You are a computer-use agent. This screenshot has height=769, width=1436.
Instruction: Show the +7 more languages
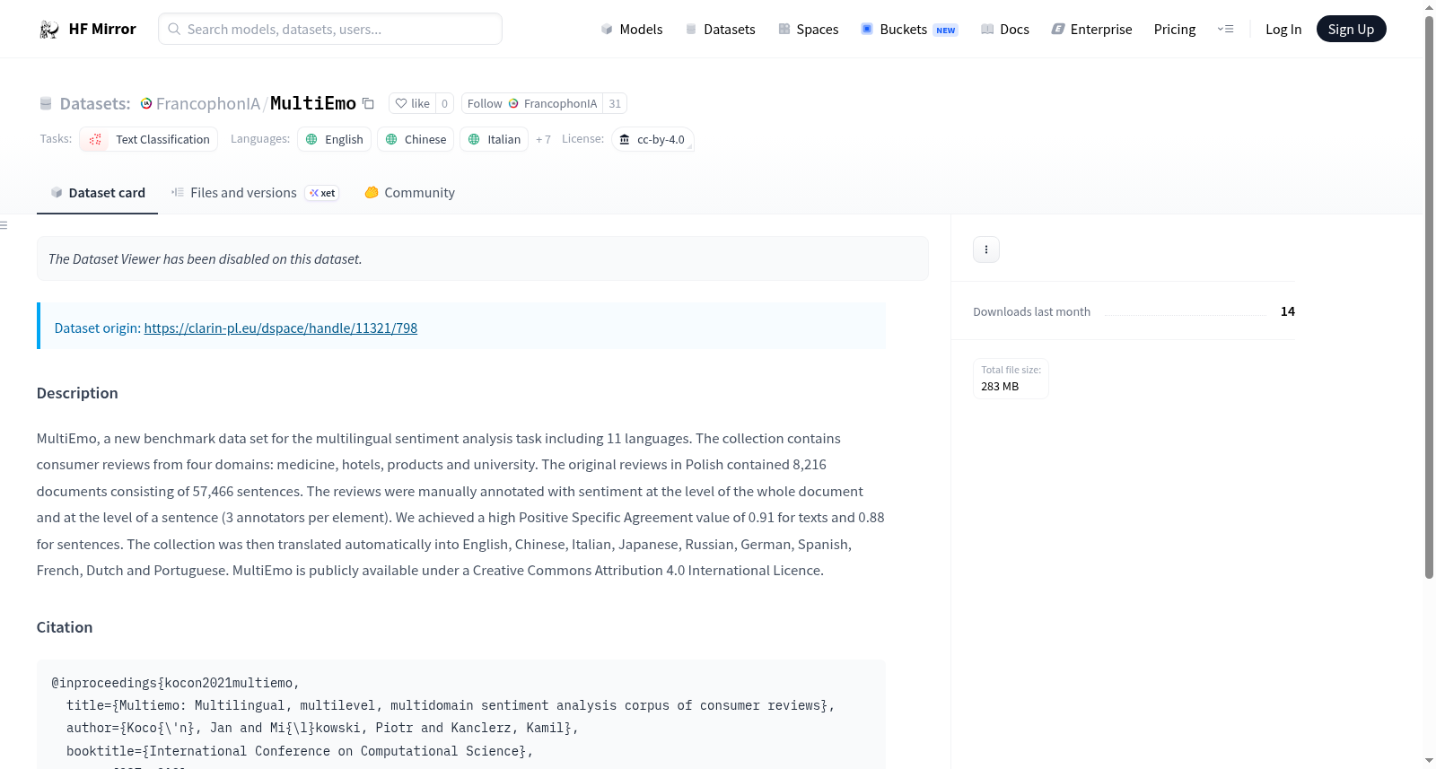[543, 139]
